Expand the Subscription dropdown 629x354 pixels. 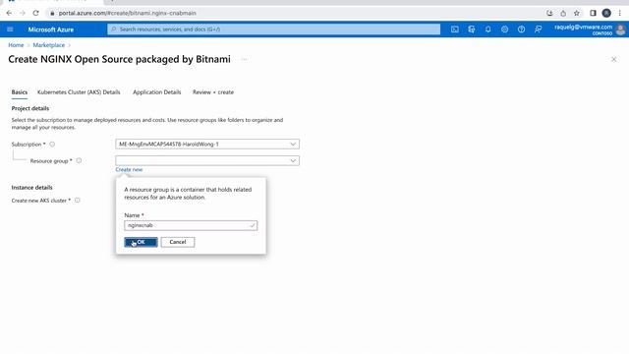[207, 145]
